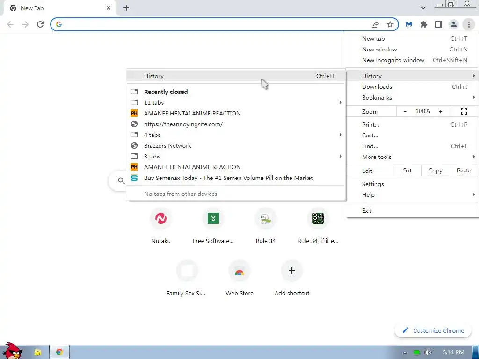Screen dimensions: 479x359
Task: Expand the 3 tabs recently closed group
Action: tap(236, 156)
